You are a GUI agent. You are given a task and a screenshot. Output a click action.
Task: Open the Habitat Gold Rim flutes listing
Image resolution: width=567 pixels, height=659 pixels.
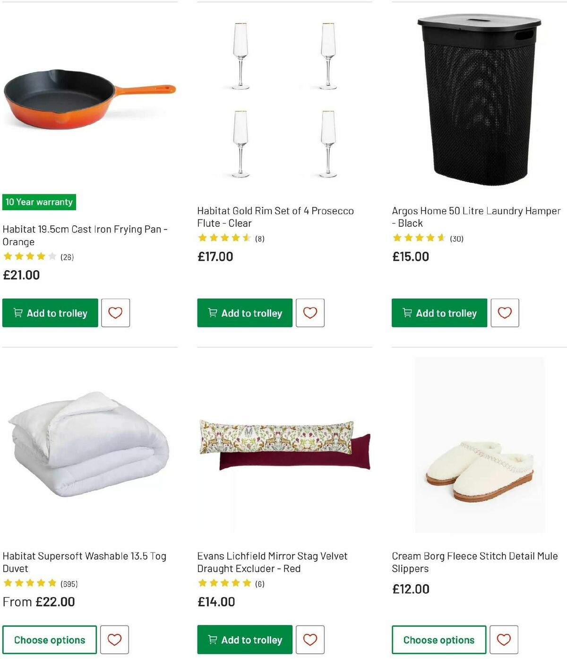(275, 217)
